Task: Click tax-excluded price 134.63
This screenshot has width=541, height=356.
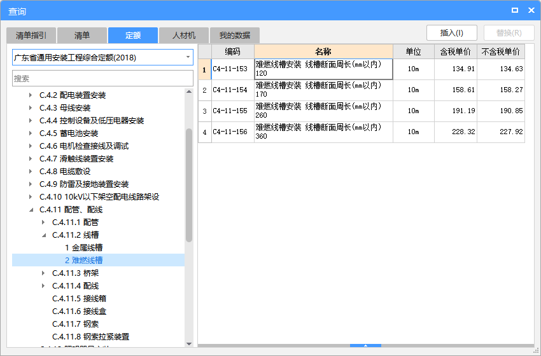Action: click(x=501, y=69)
